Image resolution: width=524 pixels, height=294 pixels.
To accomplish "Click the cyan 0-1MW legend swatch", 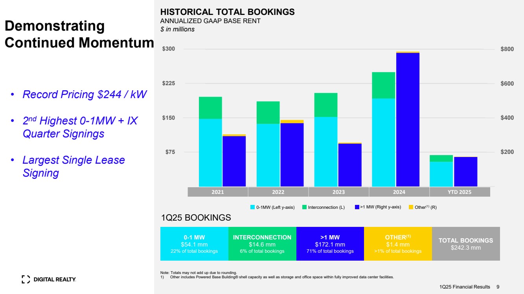I will click(253, 207).
